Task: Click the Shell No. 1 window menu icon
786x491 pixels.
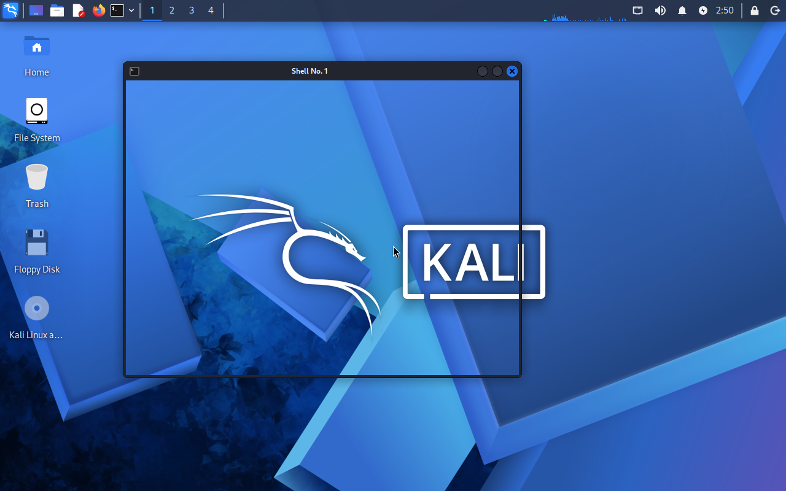Action: click(x=134, y=71)
